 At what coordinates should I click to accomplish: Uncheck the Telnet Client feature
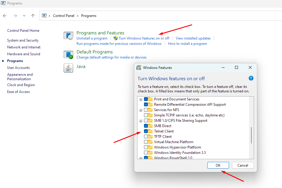[146, 131]
